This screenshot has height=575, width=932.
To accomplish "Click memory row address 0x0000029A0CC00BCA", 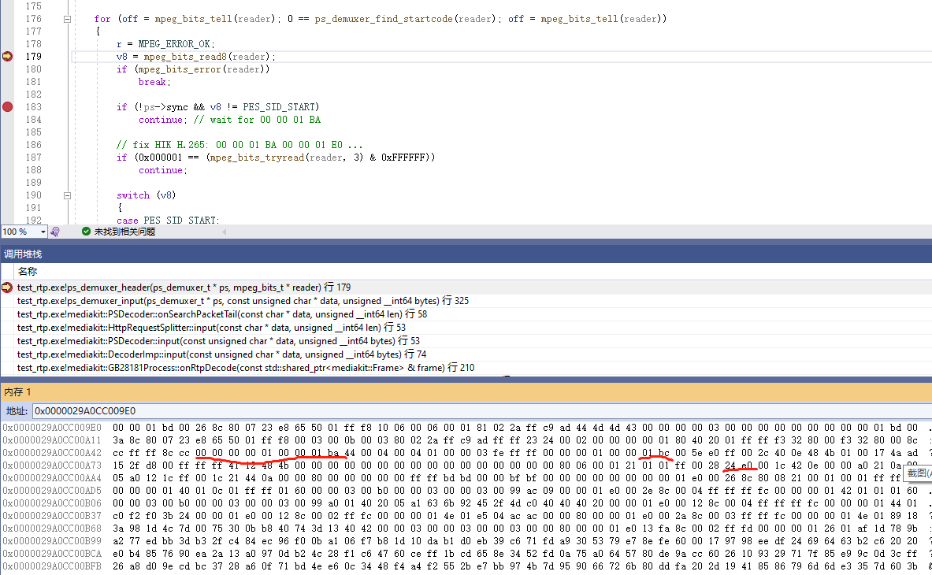I will tap(52, 554).
